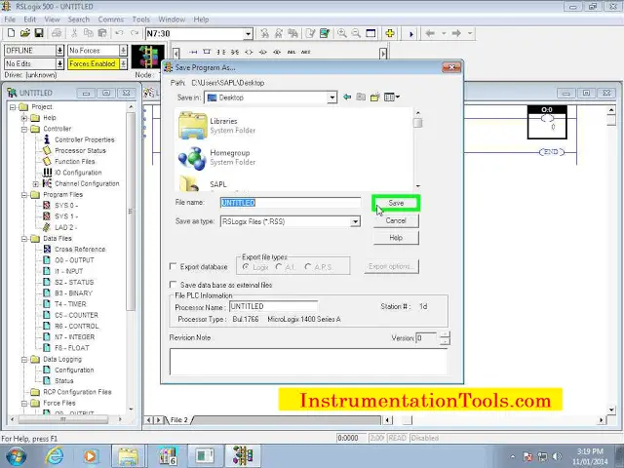Click the Zoom Out magnifier icon
Viewport: 624px width, 468px height.
point(356,33)
